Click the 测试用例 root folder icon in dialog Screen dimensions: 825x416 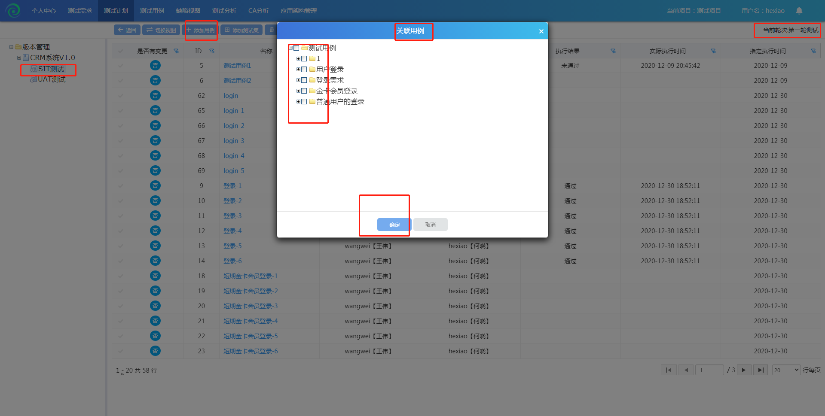[x=304, y=48]
